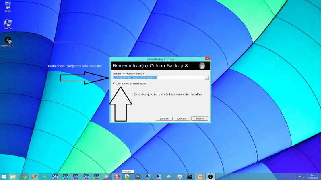Click the Próximo button in setup
322x181 pixels.
pos(200,118)
